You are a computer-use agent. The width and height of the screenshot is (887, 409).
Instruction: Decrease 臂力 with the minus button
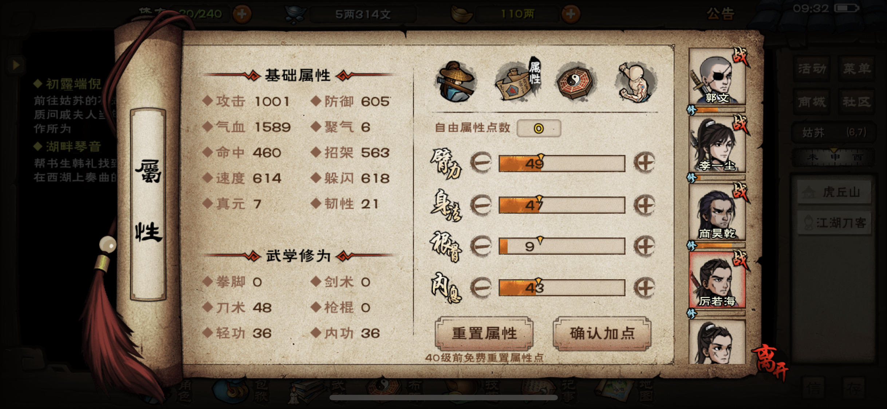(x=481, y=163)
